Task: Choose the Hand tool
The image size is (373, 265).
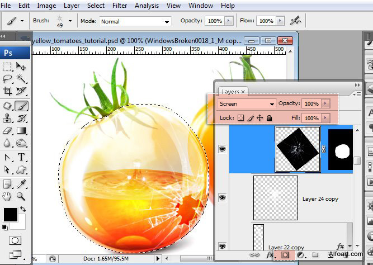Action: coord(8,196)
